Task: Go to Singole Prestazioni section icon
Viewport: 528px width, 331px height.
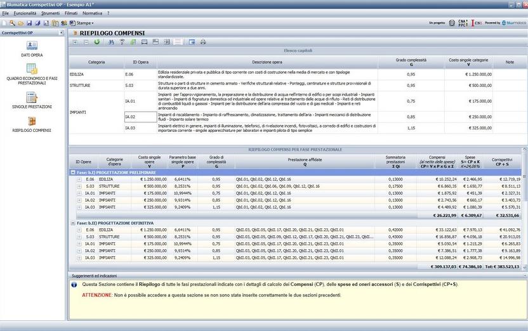Action: coord(32,98)
